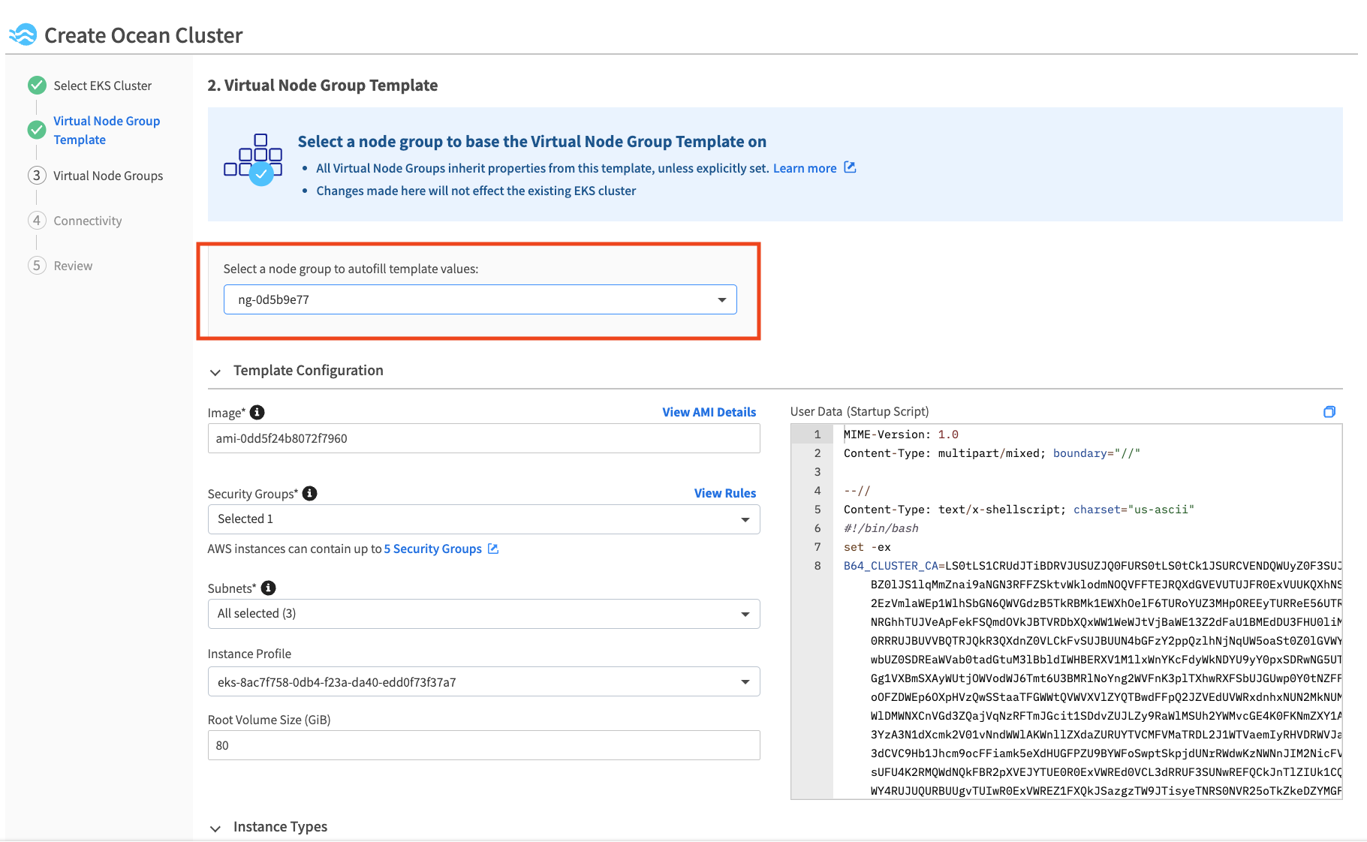Click View Rules link
Image resolution: width=1367 pixels, height=842 pixels.
tap(724, 493)
